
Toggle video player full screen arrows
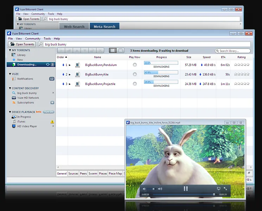[x=225, y=188]
